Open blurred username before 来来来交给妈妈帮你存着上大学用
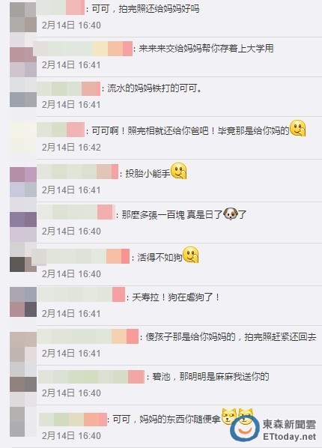The image size is (322, 448). pos(83,48)
